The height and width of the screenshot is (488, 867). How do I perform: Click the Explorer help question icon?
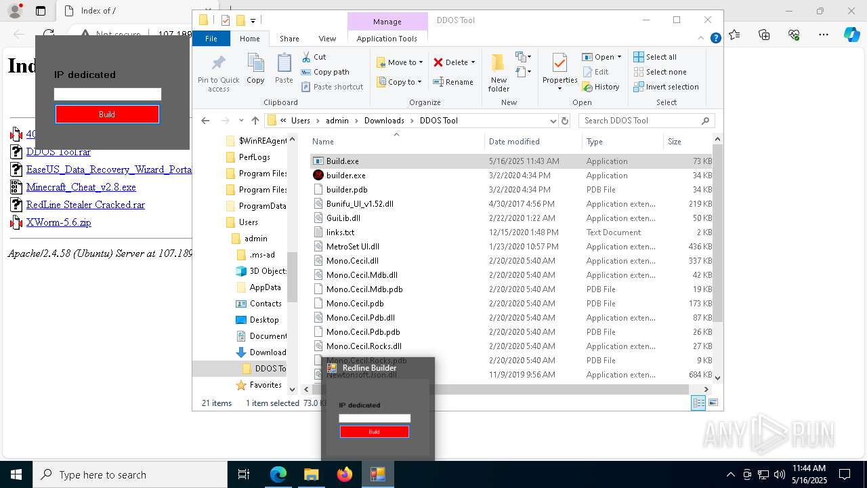click(715, 39)
